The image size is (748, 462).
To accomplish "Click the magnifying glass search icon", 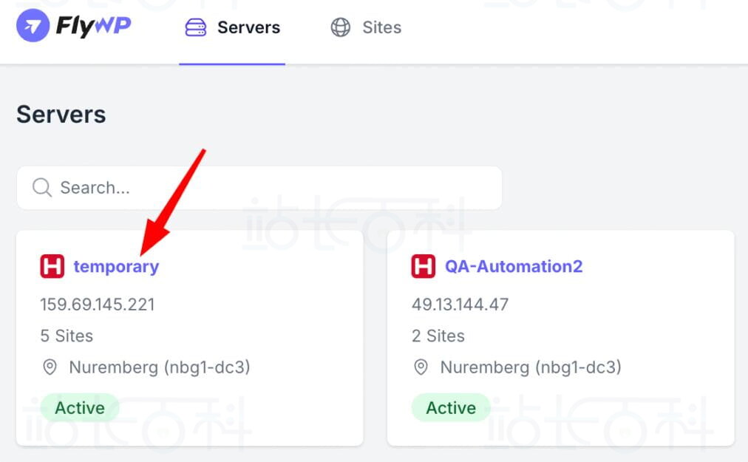I will (42, 188).
